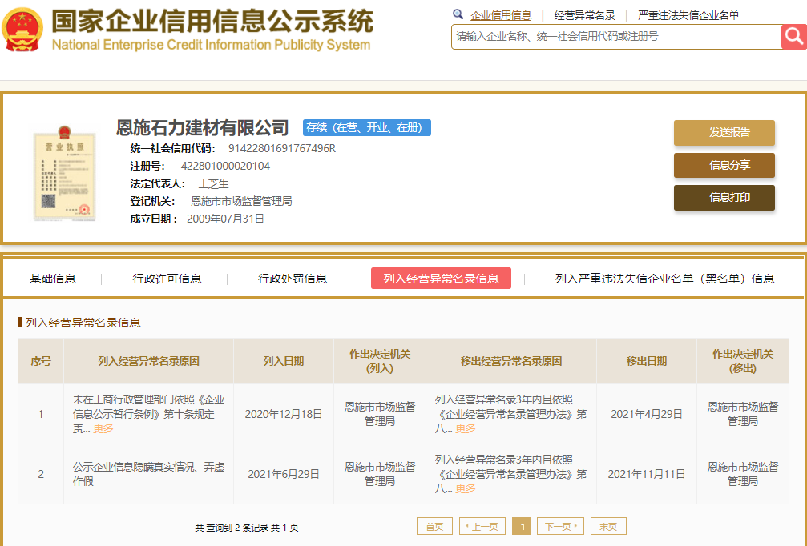Click the 序号 column header

click(x=41, y=361)
